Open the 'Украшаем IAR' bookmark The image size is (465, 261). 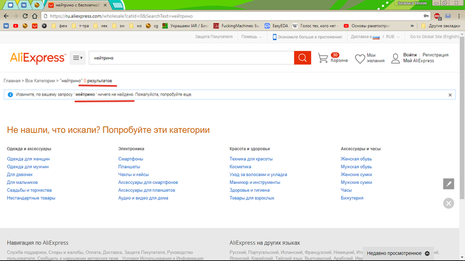(185, 26)
